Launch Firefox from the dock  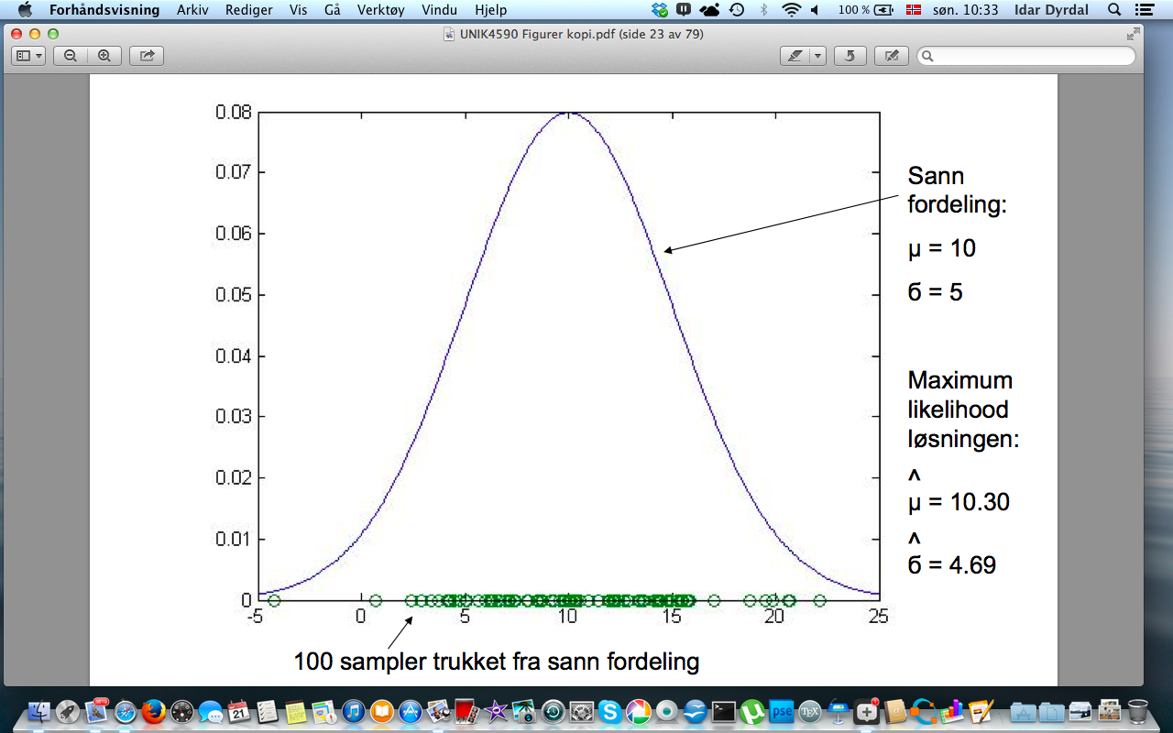coord(154,711)
